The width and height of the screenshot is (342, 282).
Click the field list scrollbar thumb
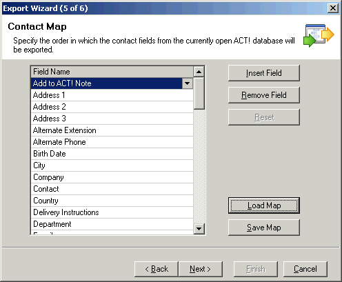click(199, 93)
